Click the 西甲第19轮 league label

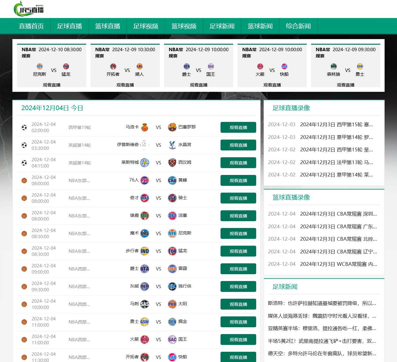80,127
